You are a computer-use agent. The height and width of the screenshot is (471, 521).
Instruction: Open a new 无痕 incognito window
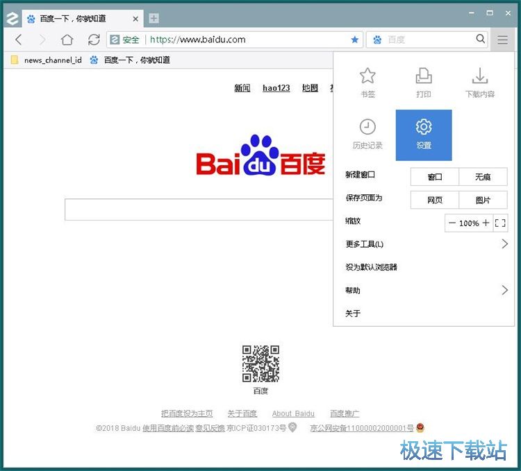coord(483,177)
